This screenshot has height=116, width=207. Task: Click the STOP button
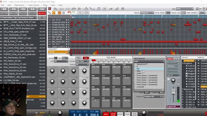click(120, 114)
